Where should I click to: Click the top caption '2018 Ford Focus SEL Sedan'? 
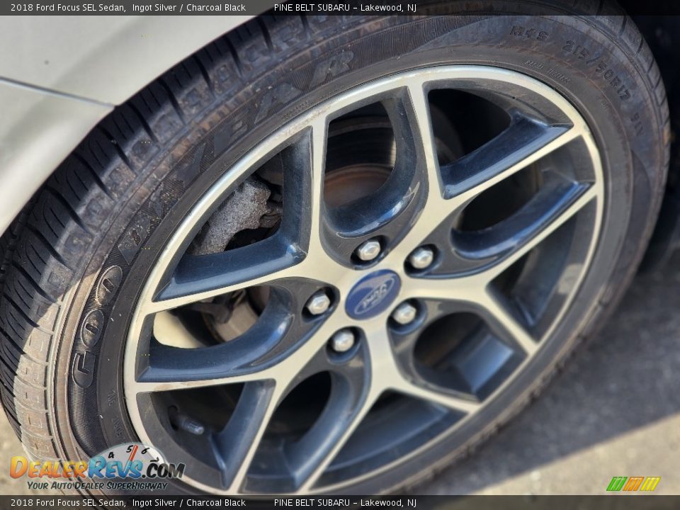click(x=69, y=7)
